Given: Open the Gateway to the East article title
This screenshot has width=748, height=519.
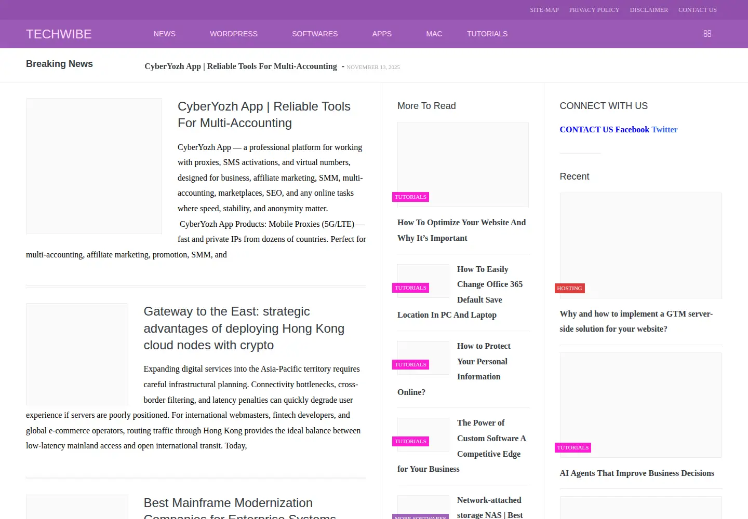Looking at the screenshot, I should pyautogui.click(x=244, y=329).
